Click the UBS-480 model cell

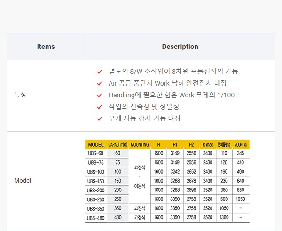(x=96, y=217)
